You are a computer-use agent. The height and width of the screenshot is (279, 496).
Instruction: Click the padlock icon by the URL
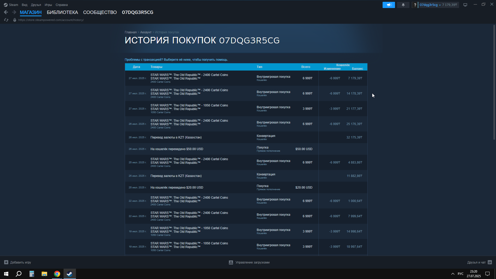(15, 20)
